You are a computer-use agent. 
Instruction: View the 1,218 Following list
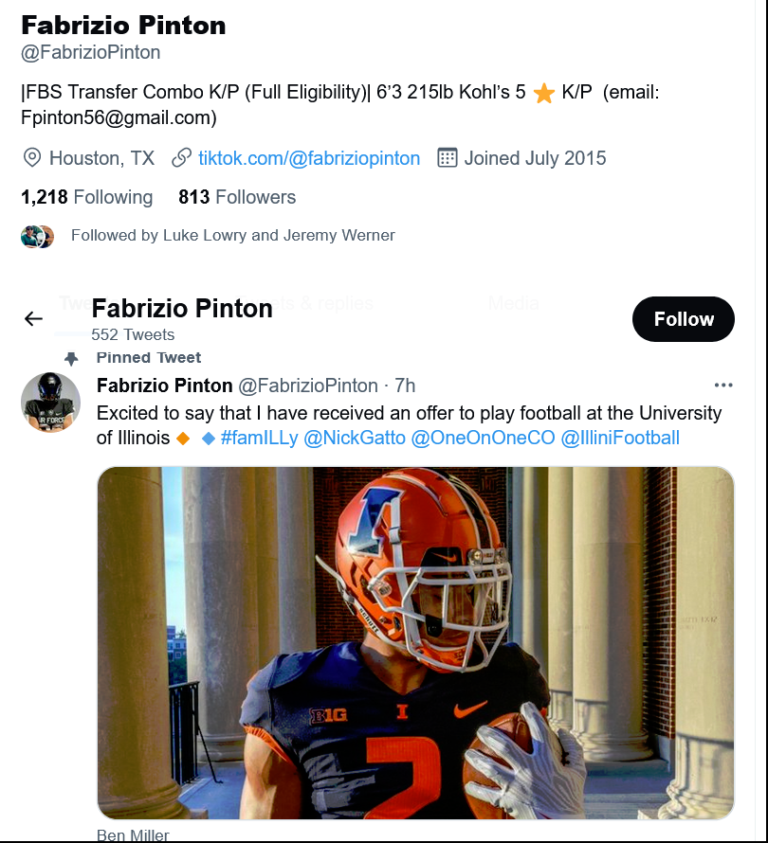[86, 197]
